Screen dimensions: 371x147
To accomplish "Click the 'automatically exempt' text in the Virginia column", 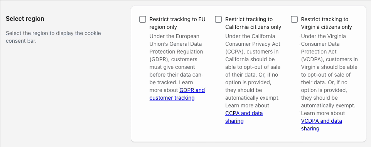I will click(x=328, y=105).
